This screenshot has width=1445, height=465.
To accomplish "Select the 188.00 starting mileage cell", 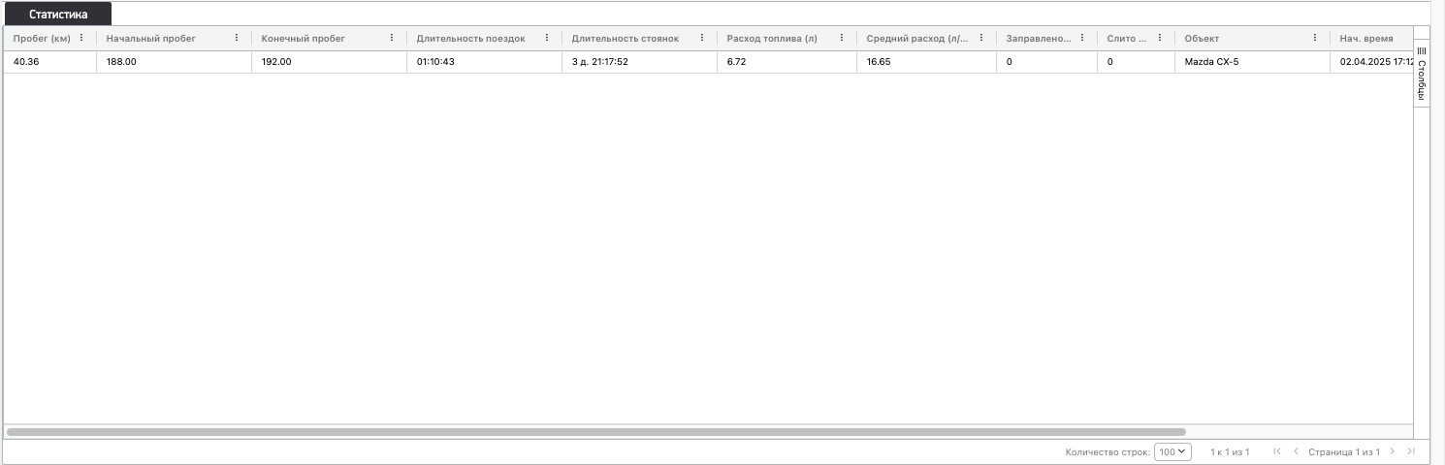I will (174, 61).
